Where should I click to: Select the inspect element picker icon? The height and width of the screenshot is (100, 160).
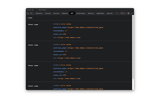tap(28, 13)
